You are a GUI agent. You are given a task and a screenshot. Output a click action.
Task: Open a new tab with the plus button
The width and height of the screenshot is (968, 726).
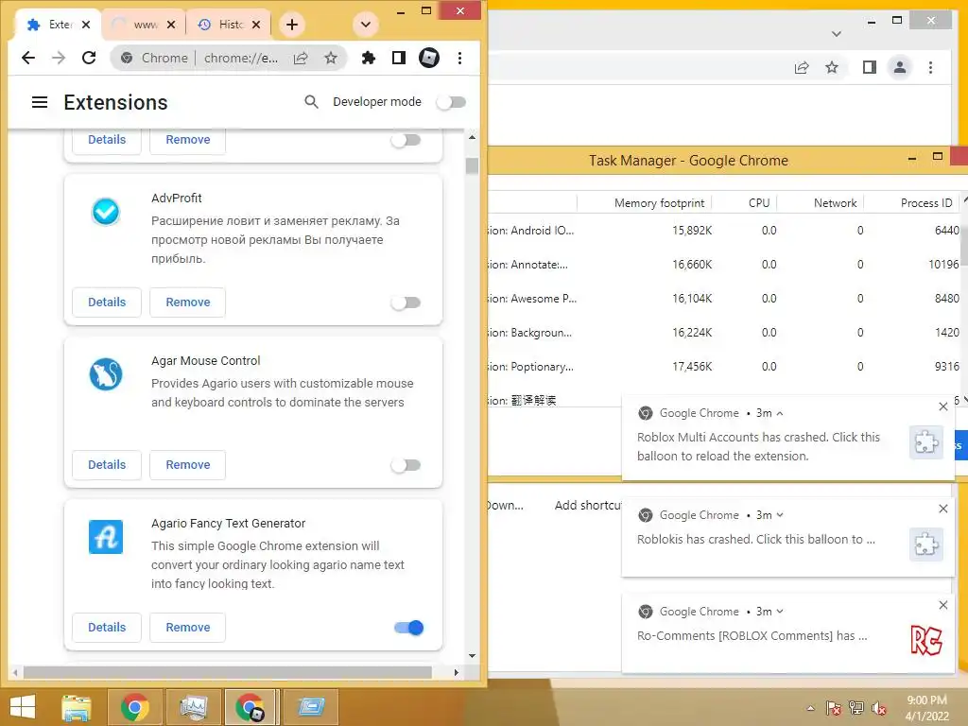292,25
